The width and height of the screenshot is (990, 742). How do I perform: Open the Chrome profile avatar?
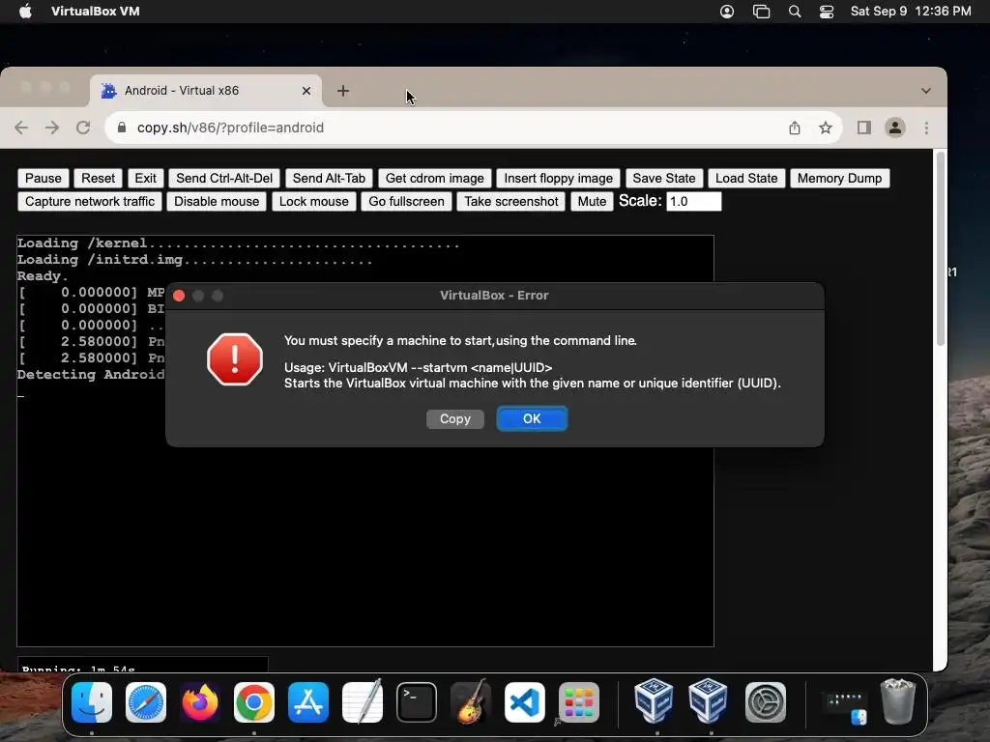click(894, 128)
